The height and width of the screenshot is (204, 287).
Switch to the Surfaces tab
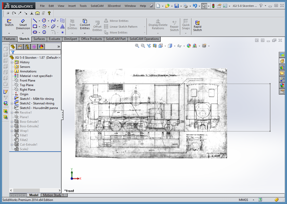39,39
